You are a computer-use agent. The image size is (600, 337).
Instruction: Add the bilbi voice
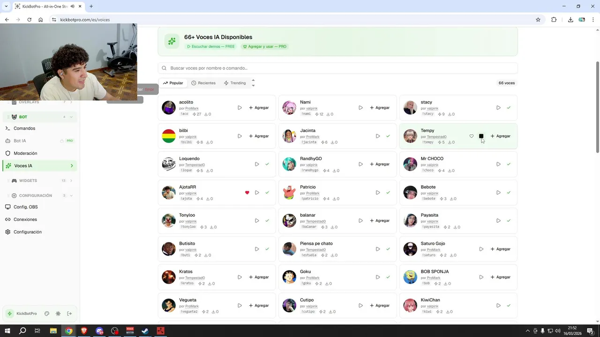pyautogui.click(x=259, y=136)
